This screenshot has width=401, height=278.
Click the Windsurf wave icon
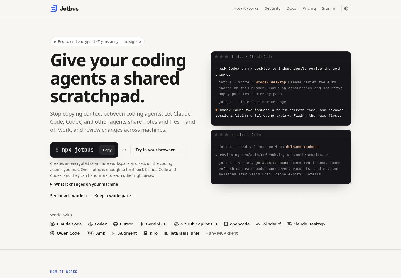(258, 224)
